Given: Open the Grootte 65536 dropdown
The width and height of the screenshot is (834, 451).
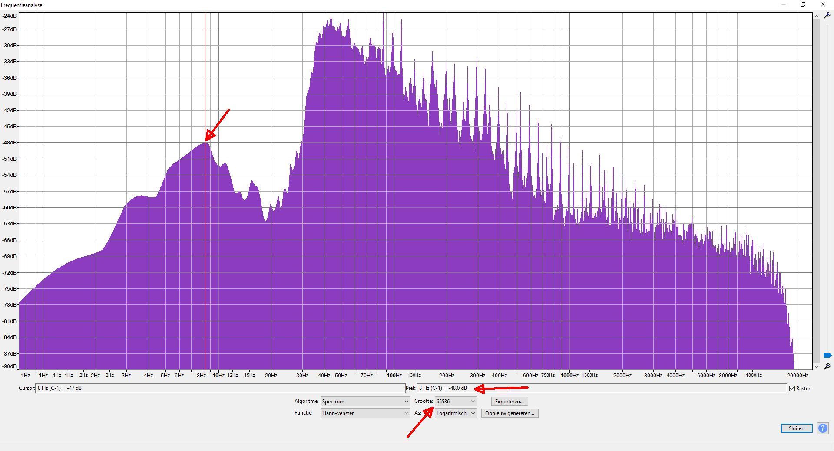Looking at the screenshot, I should (455, 401).
